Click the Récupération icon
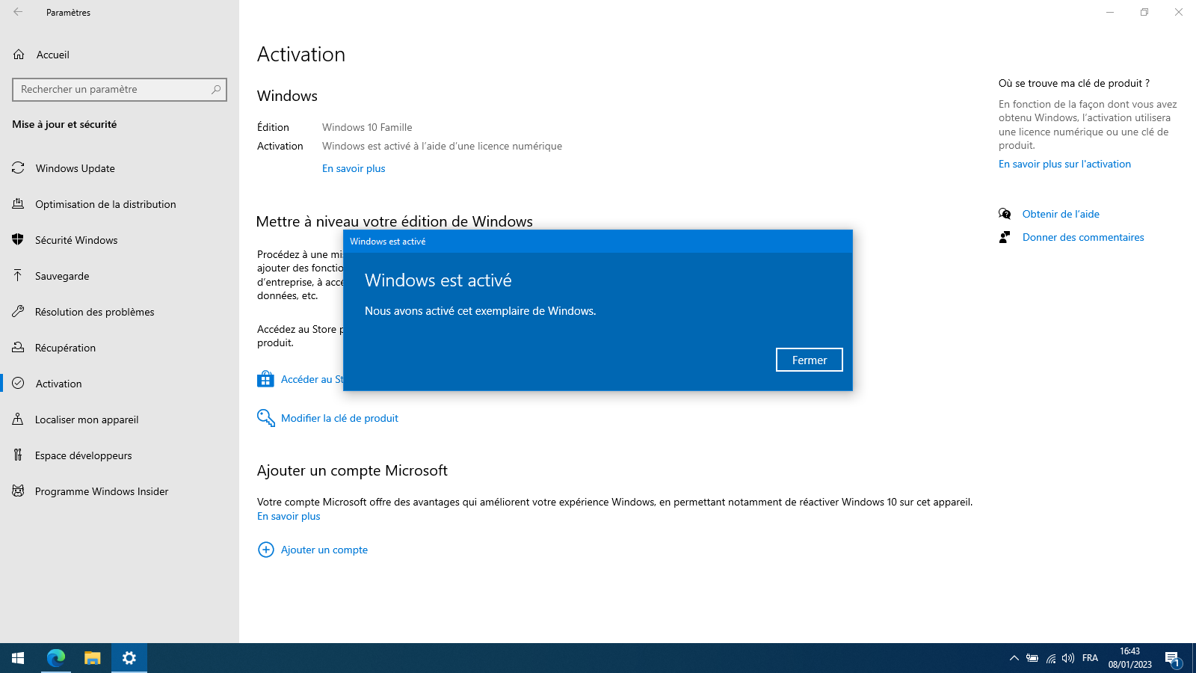The width and height of the screenshot is (1196, 673). [x=18, y=347]
